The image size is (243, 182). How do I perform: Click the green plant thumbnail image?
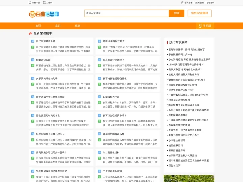click(189, 178)
